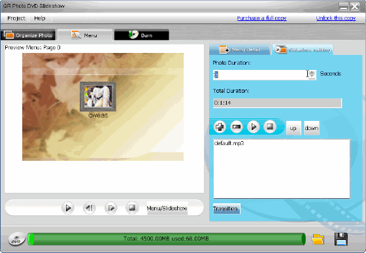Image resolution: width=366 pixels, height=253 pixels.
Task: Open the Help menu
Action: (x=40, y=18)
